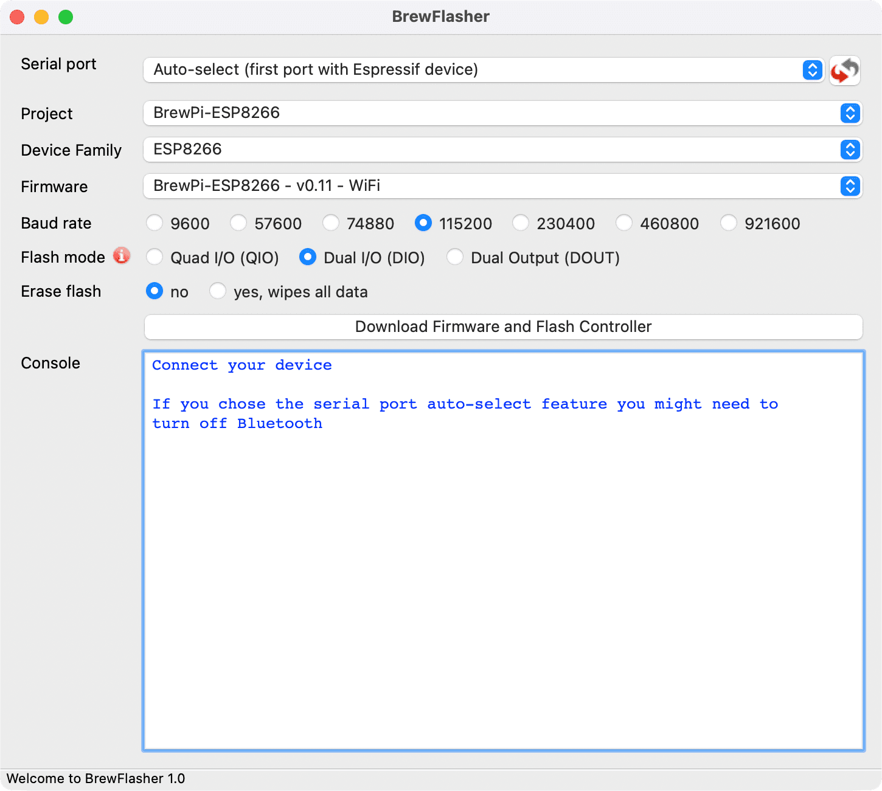Screen dimensions: 882x791
Task: Open the Project dropdown showing BrewPi-ESP8266
Action: [x=502, y=113]
